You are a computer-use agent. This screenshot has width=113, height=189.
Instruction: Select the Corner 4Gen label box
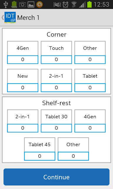point(23,48)
